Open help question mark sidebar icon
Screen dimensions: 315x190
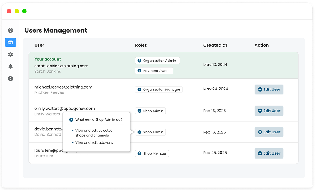(11, 79)
